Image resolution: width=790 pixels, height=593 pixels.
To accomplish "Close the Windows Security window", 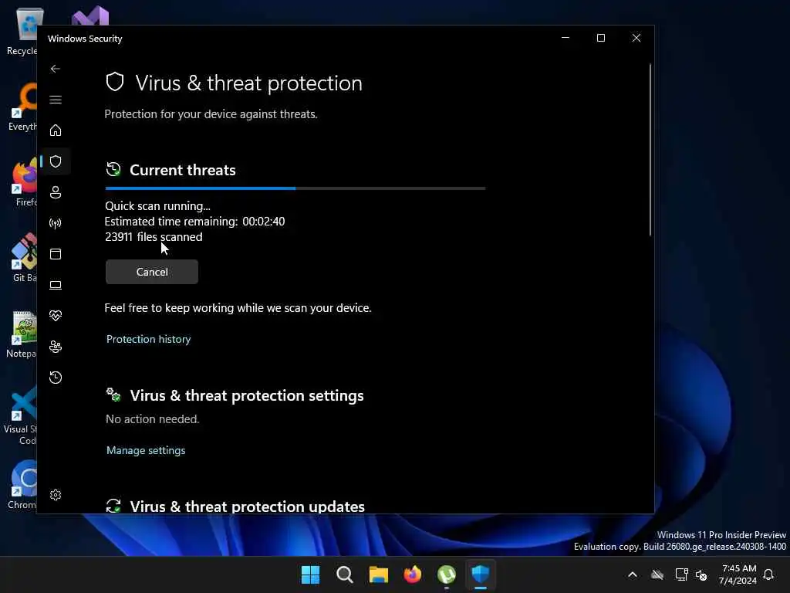I will tap(636, 38).
